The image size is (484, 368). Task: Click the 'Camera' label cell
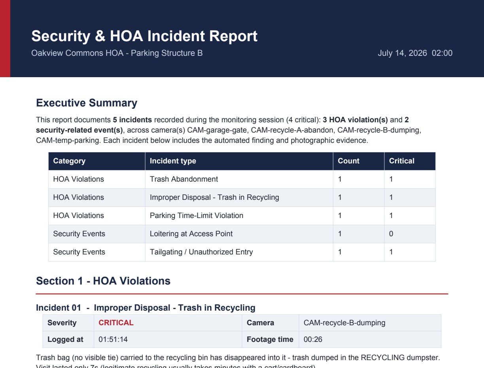click(x=270, y=323)
